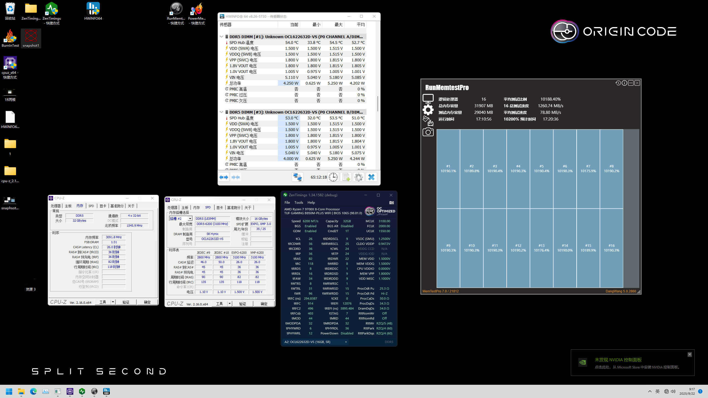Open HWiNFO settings via the gear icon
Viewport: 708px width, 398px height.
click(x=358, y=177)
